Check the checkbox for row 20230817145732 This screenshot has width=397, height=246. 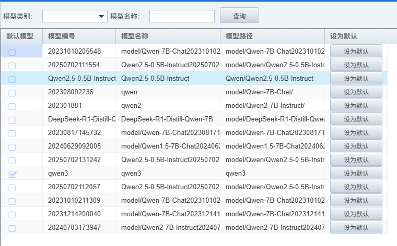[12, 133]
